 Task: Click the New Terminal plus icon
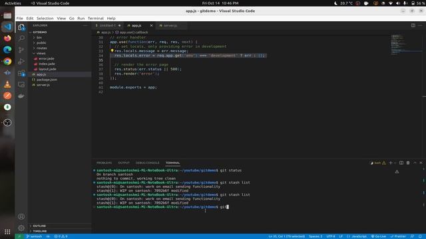click(391, 163)
